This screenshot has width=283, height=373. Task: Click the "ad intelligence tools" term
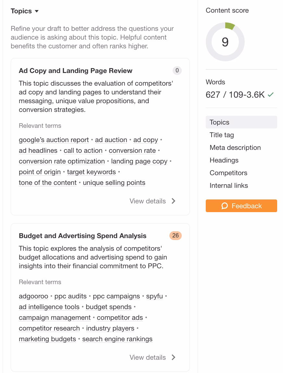[x=49, y=307]
